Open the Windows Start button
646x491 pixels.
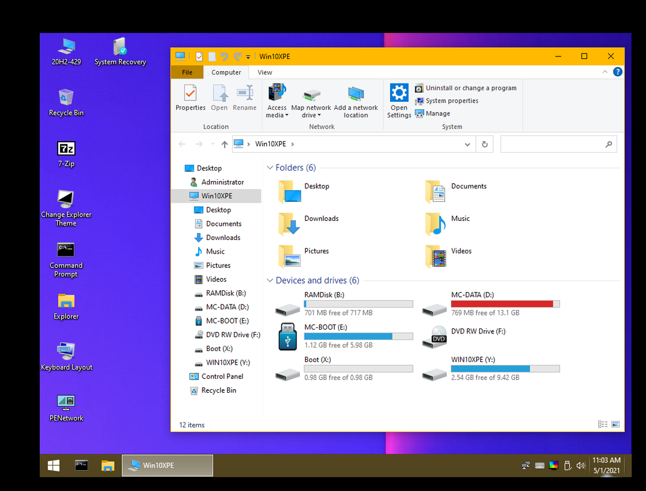pos(53,465)
